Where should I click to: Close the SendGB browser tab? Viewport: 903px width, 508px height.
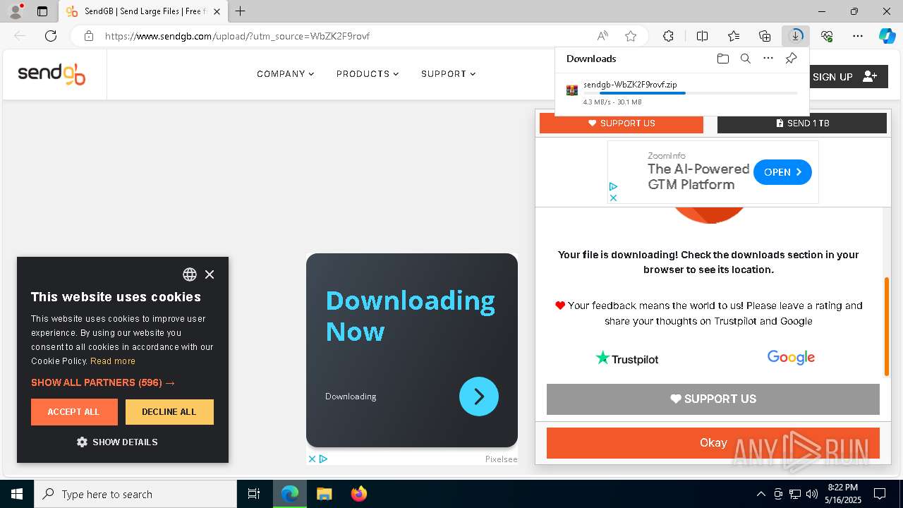pyautogui.click(x=217, y=11)
